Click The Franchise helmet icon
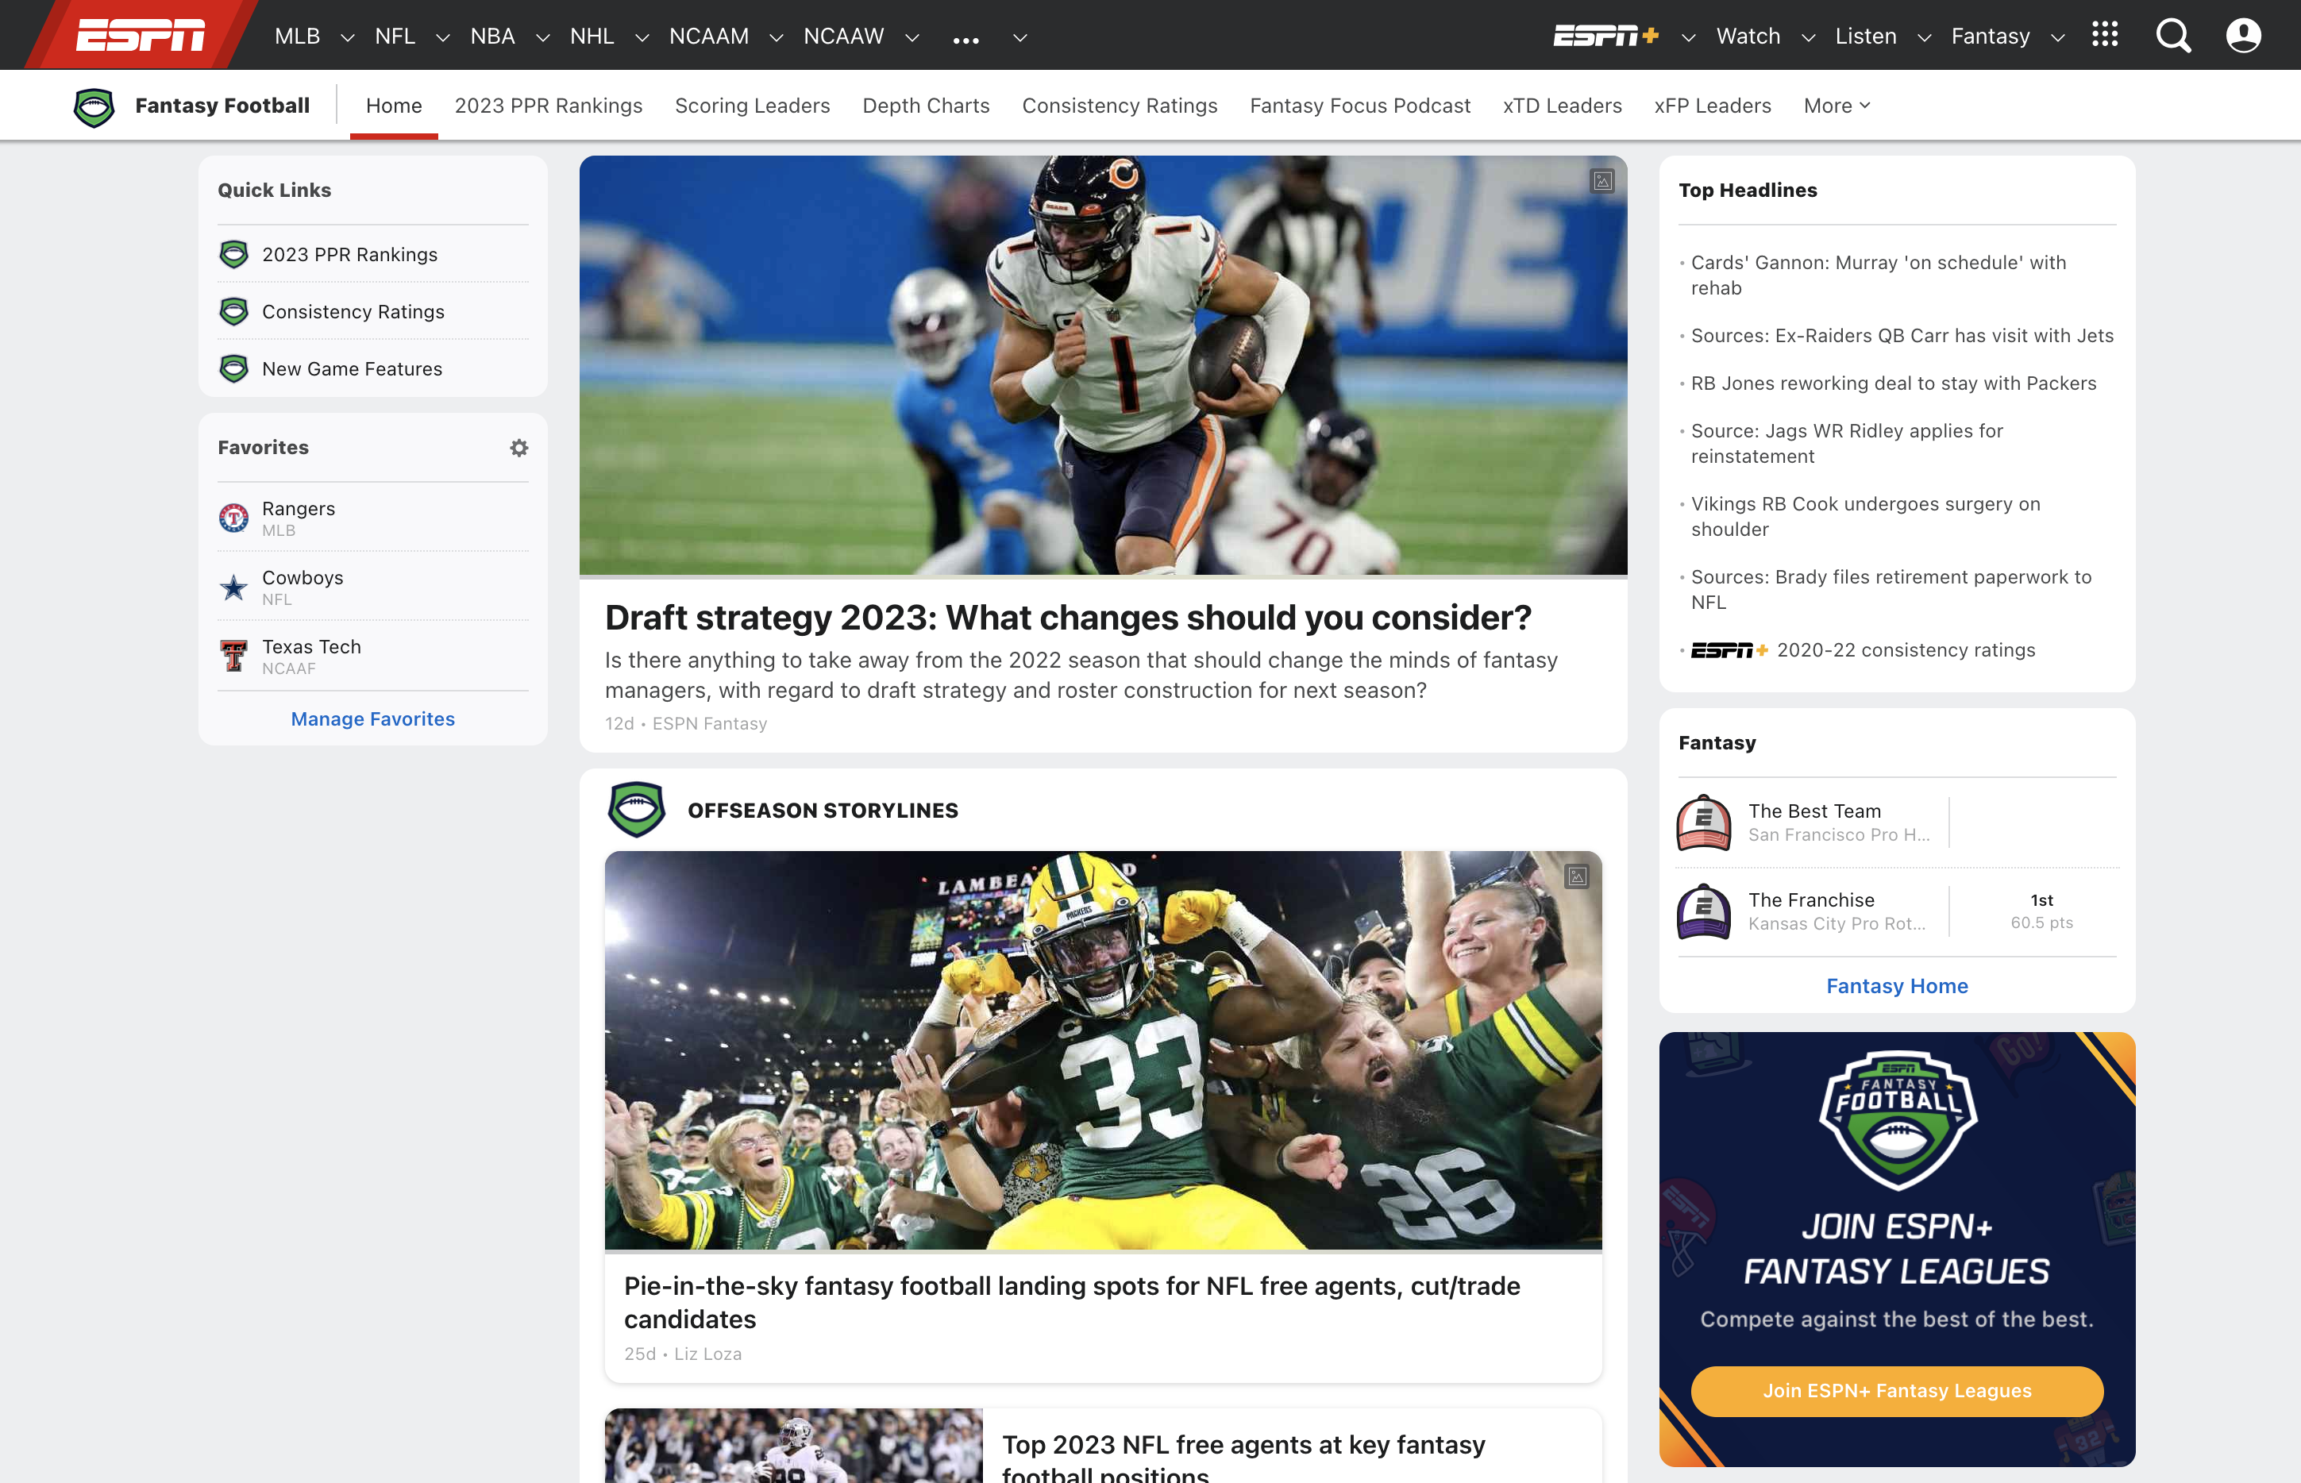The width and height of the screenshot is (2301, 1483). (1704, 911)
